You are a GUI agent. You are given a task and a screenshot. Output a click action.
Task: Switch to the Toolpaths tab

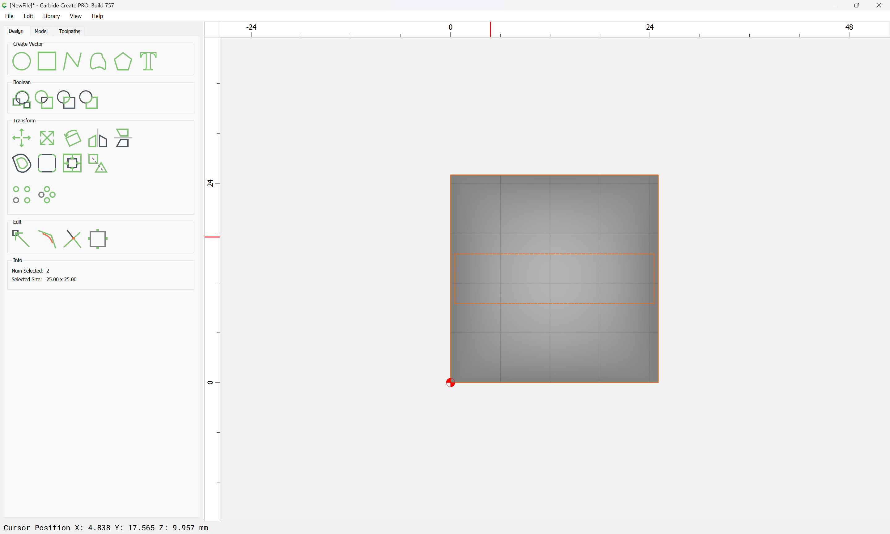pyautogui.click(x=70, y=31)
